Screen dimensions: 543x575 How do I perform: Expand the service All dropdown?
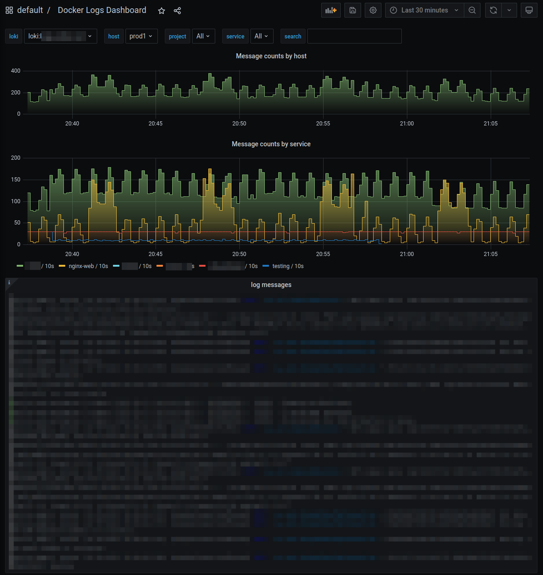click(x=262, y=36)
